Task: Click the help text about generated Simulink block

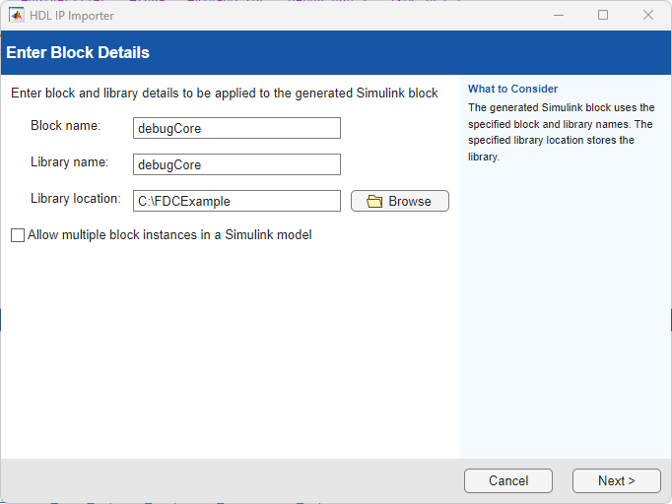Action: 560,132
